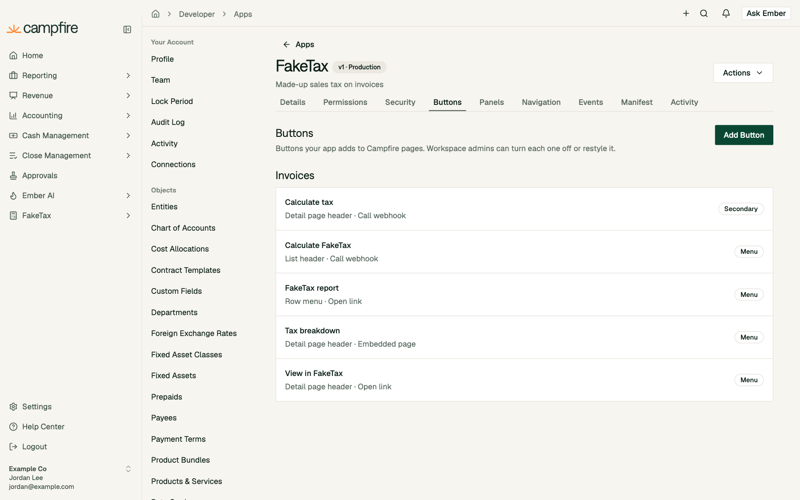Expand the Accounting section chevron

[x=128, y=116]
